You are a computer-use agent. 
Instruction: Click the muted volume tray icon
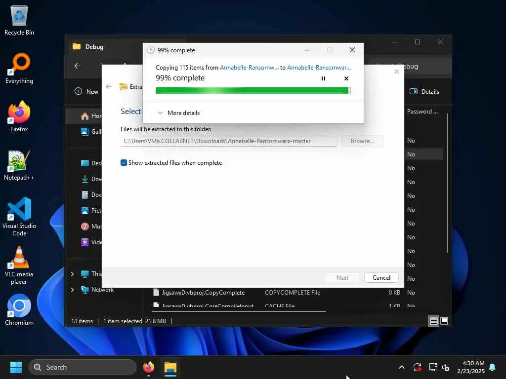point(446,367)
